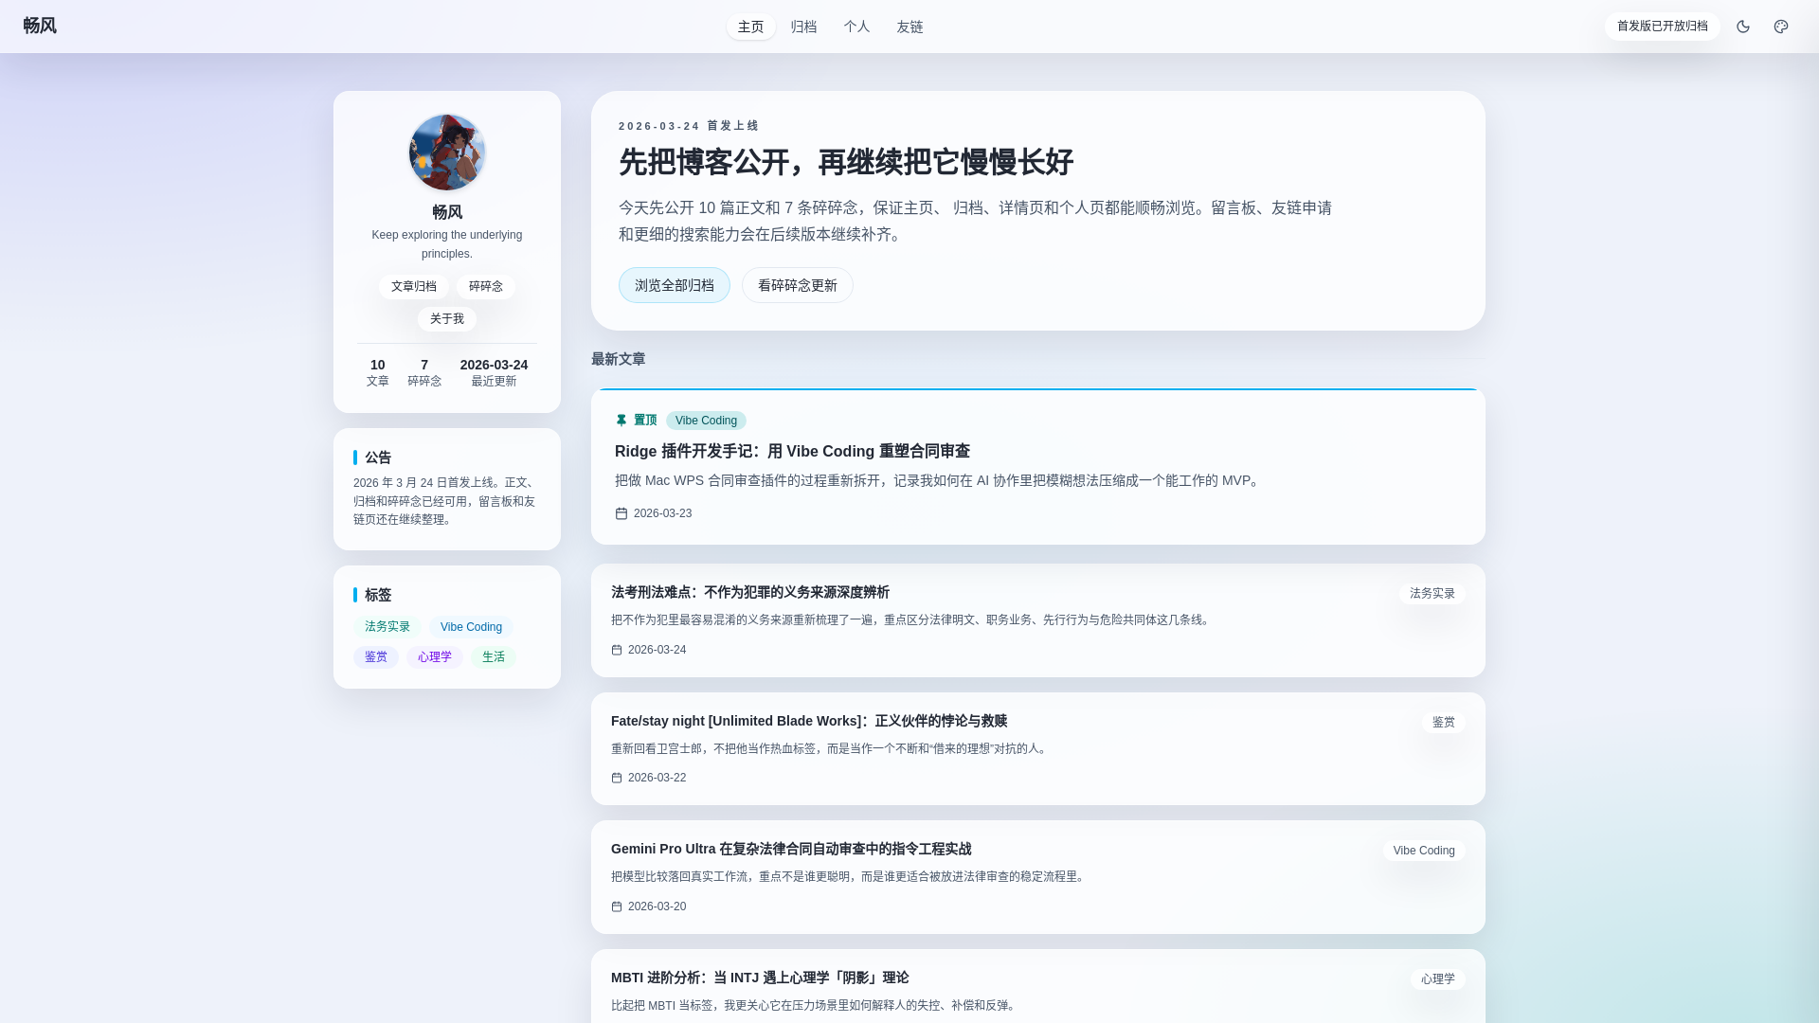Click the 看碎碎念更新 button
This screenshot has height=1023, width=1819.
click(x=798, y=285)
